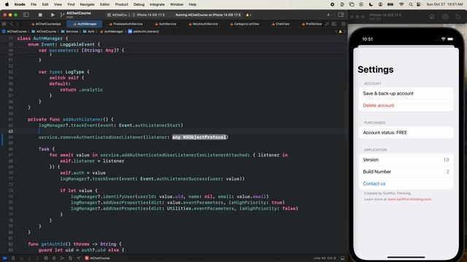Tap Account status: FREE row
Viewport: 467px width, 262px height.
(406, 132)
